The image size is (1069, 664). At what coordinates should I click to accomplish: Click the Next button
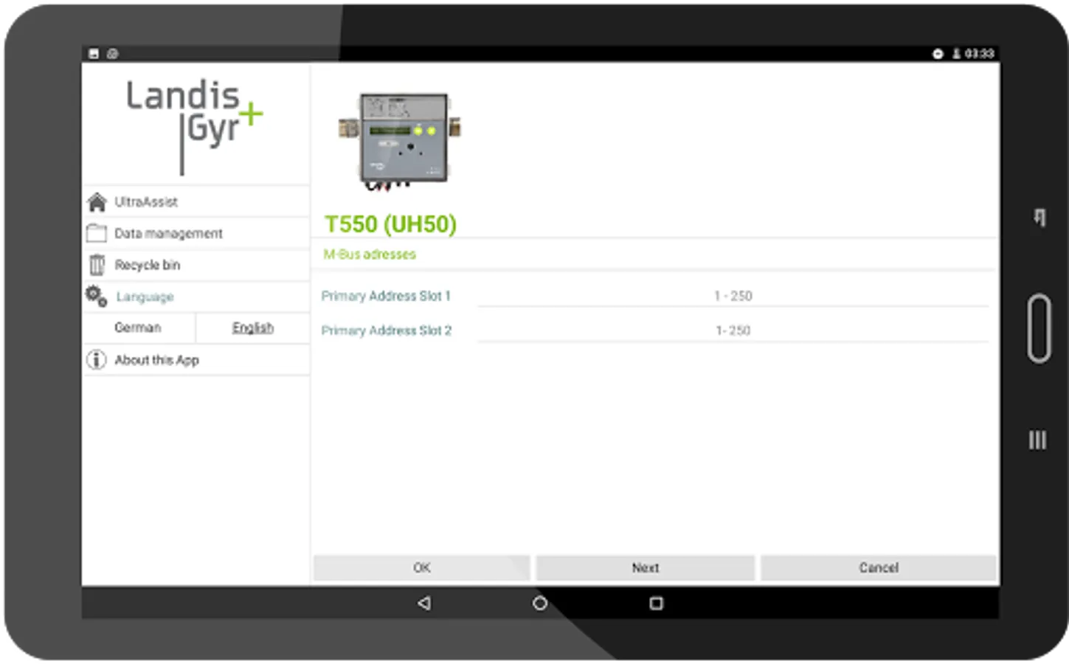(x=646, y=567)
